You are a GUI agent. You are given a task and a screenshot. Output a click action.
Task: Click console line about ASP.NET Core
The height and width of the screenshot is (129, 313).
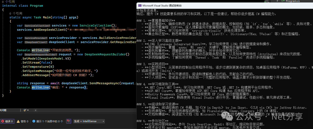point(201,91)
